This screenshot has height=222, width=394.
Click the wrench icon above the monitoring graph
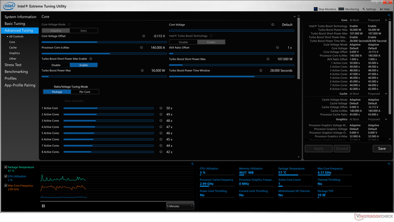point(192,164)
